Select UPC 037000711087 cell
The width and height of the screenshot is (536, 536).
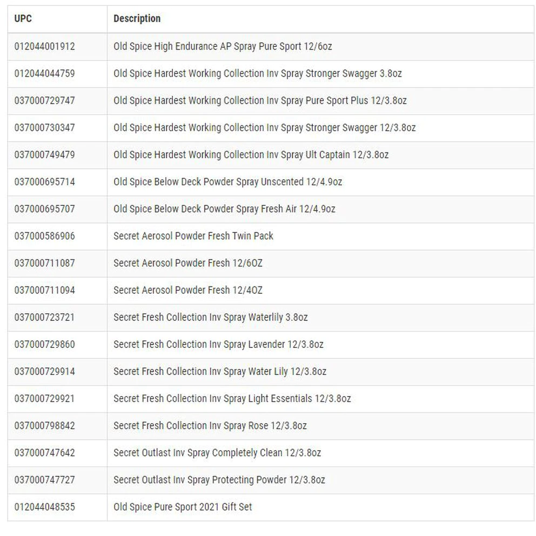tap(44, 263)
